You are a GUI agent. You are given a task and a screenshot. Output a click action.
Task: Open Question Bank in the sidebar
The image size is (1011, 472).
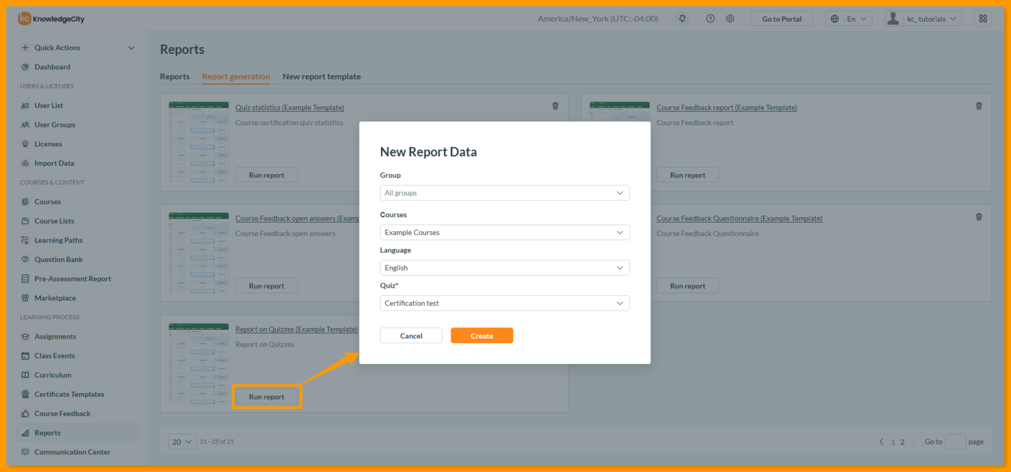(58, 259)
